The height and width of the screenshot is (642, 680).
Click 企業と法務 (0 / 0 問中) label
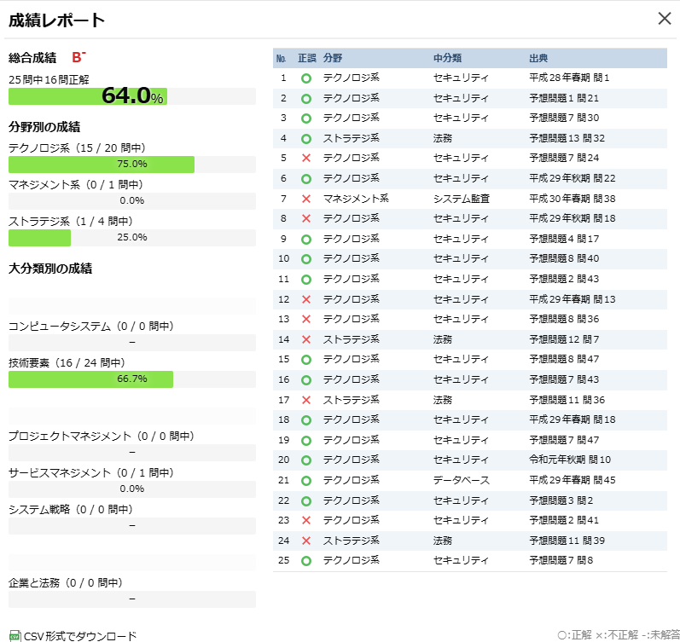click(66, 582)
